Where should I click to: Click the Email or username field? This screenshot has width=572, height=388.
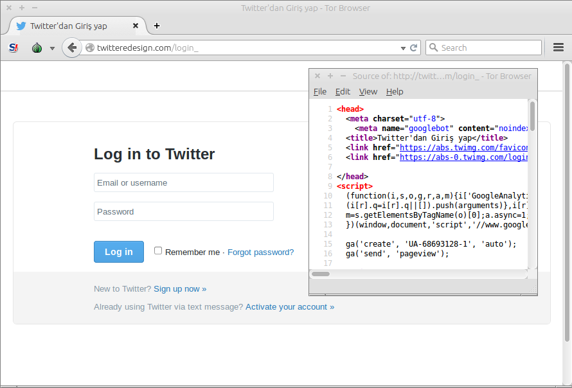pos(184,182)
